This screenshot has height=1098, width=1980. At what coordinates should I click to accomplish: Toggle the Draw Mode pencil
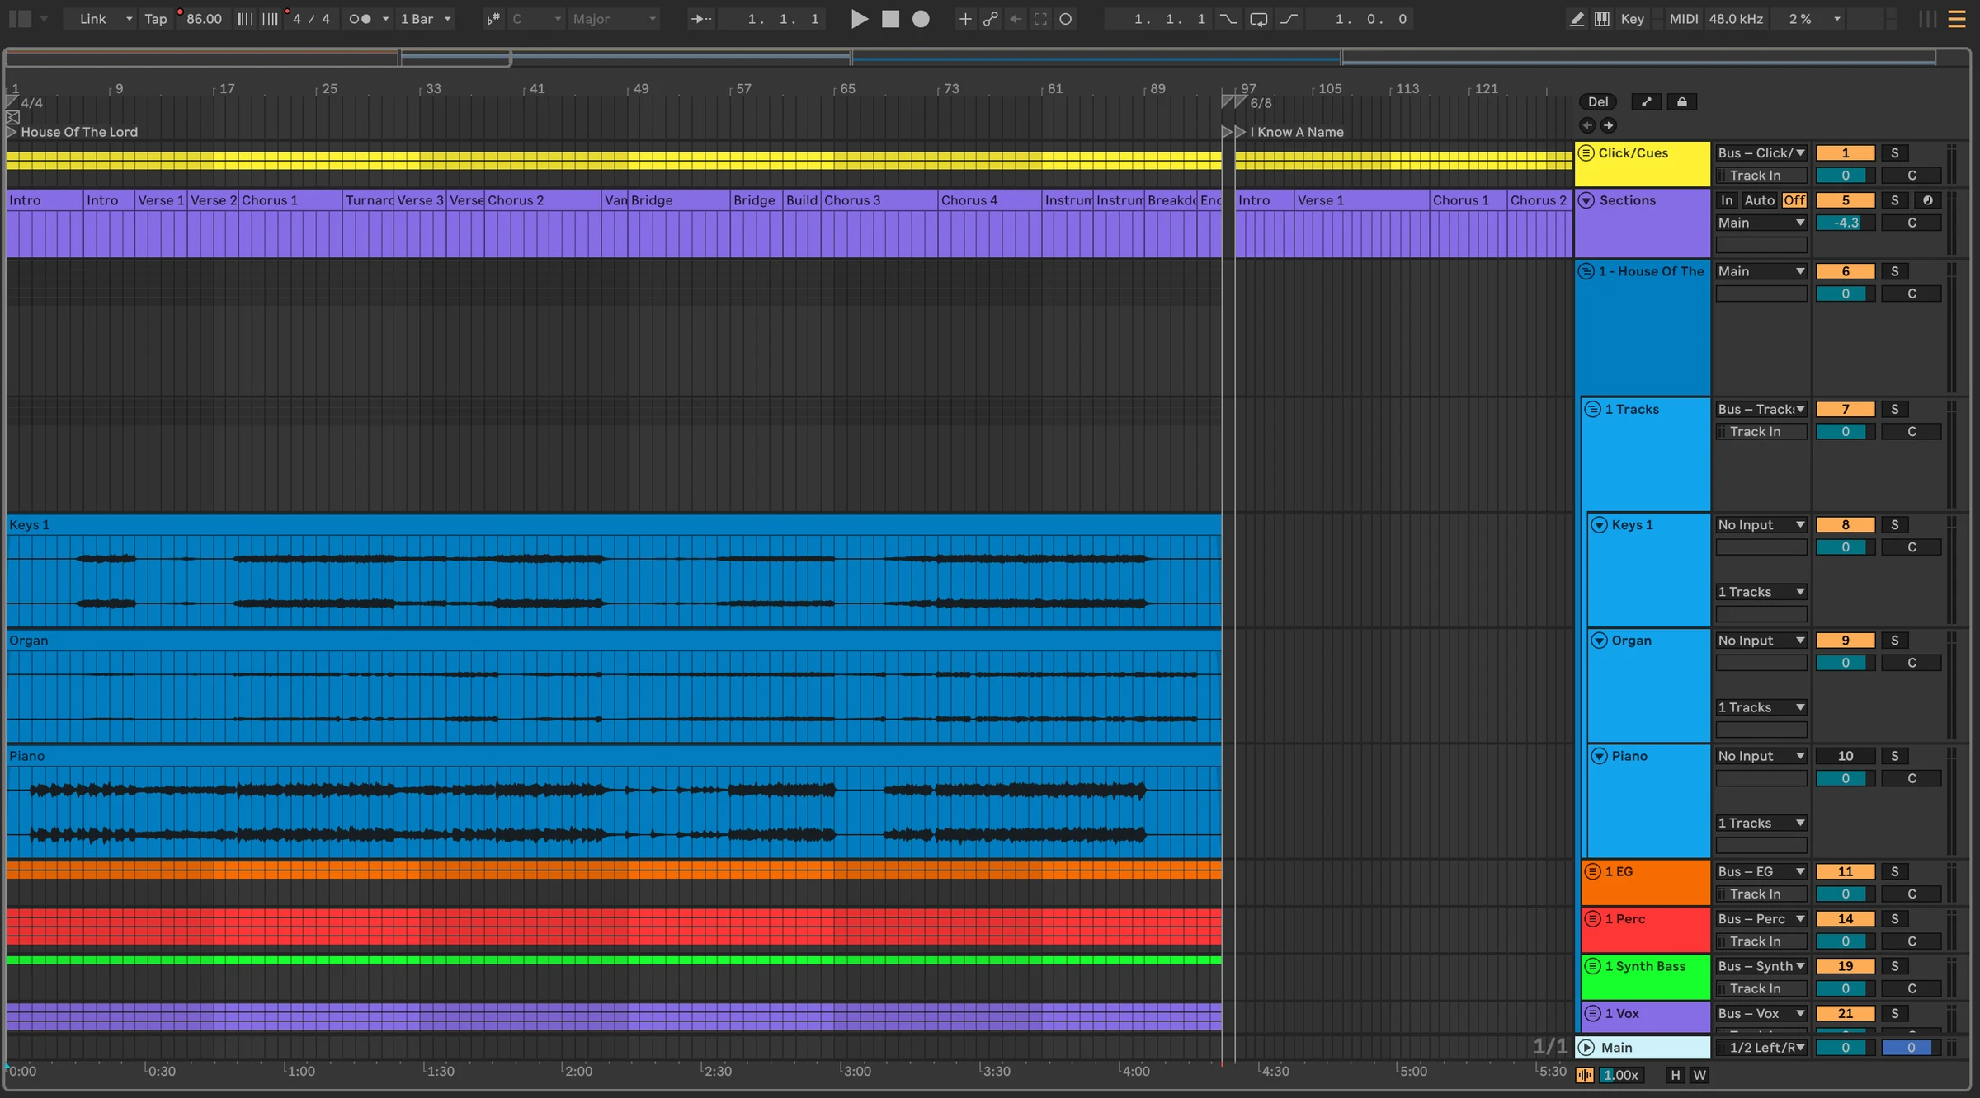click(1577, 19)
